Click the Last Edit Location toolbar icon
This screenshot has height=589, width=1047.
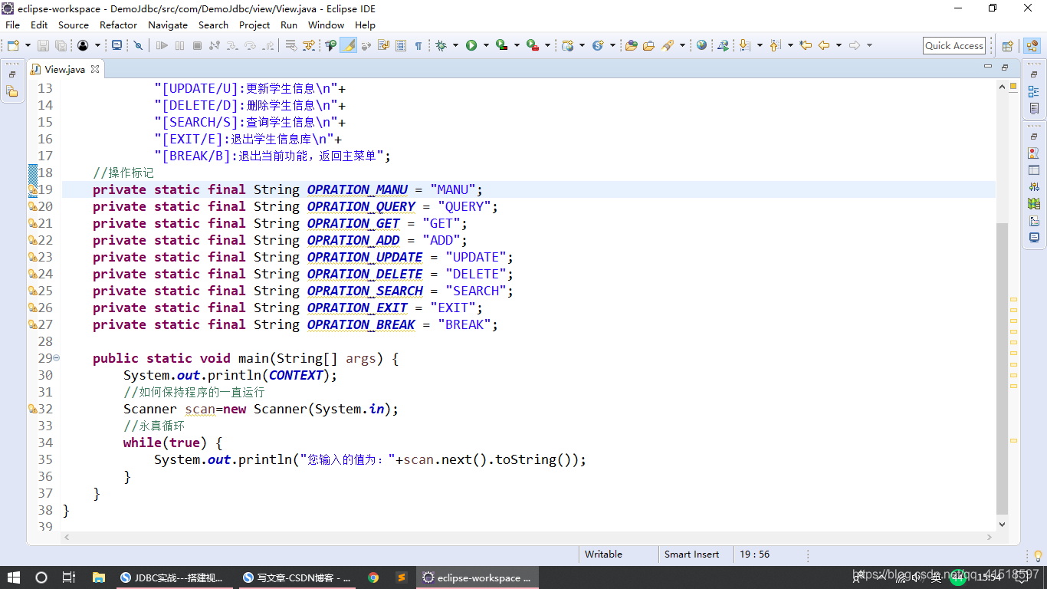806,46
